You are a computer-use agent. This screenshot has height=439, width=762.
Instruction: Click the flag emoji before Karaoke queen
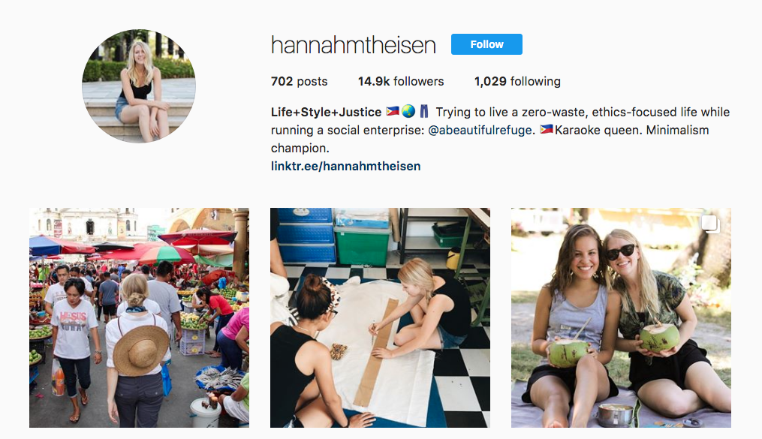pos(547,130)
